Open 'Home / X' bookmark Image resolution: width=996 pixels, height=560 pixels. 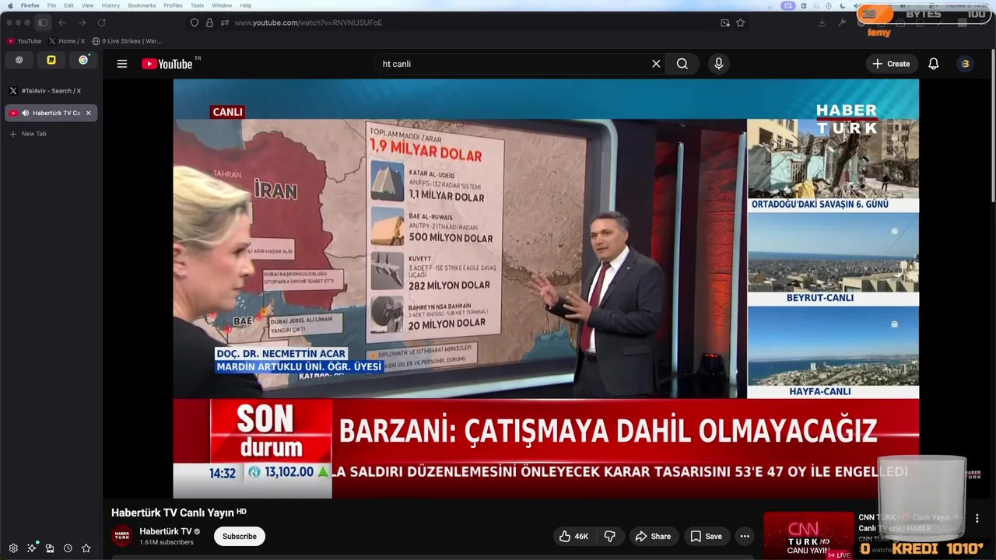(67, 41)
